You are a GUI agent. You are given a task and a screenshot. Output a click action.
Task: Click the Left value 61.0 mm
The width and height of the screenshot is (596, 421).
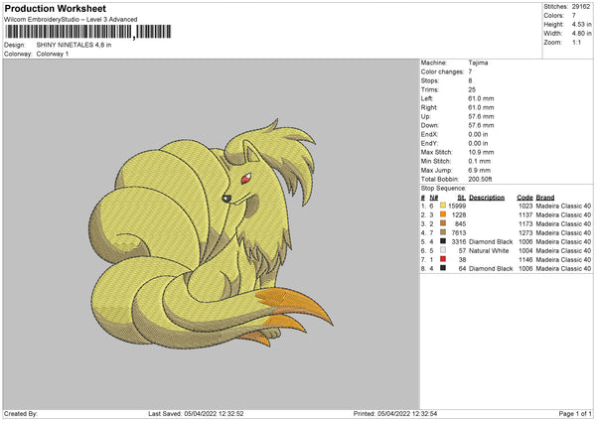pyautogui.click(x=481, y=98)
